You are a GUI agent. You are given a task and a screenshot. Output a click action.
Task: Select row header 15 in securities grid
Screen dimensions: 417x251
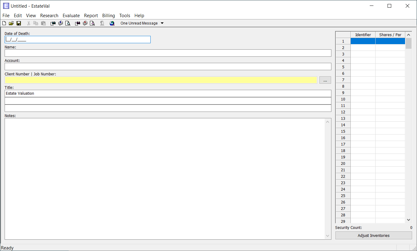tap(343, 131)
